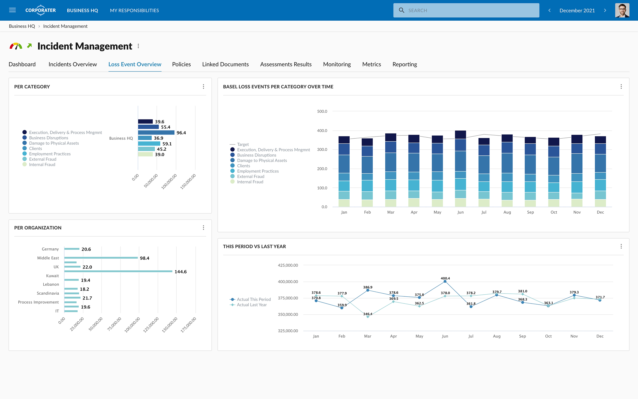This screenshot has height=399, width=638.
Task: Open Per Category panel options menu
Action: (203, 87)
